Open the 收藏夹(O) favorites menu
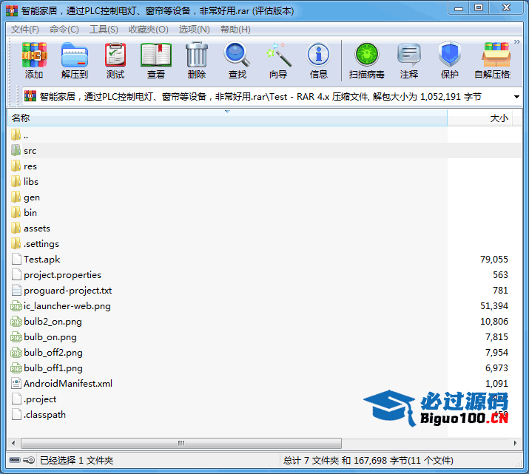The image size is (529, 474). tap(148, 29)
